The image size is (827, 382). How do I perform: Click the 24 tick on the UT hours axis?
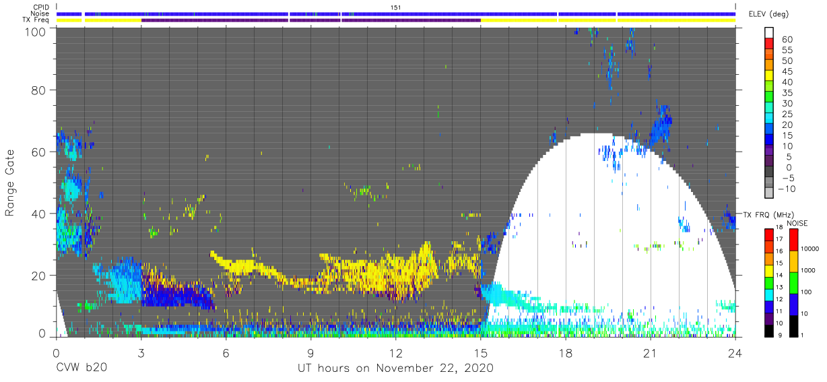735,353
